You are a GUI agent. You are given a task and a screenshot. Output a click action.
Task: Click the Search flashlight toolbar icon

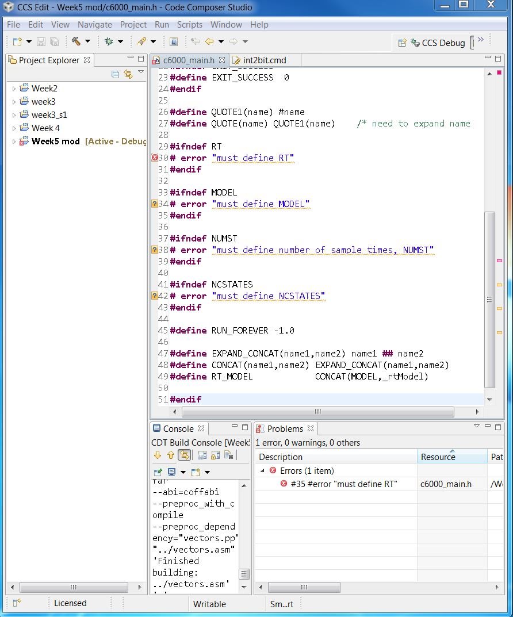coord(141,41)
